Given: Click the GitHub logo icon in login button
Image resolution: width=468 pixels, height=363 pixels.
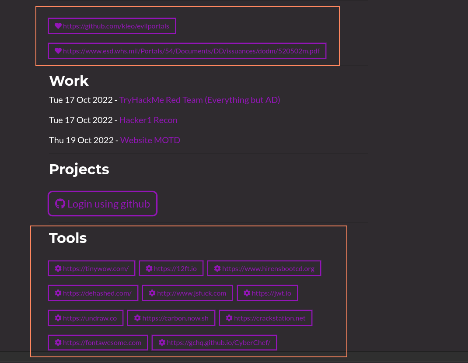Looking at the screenshot, I should 60,204.
